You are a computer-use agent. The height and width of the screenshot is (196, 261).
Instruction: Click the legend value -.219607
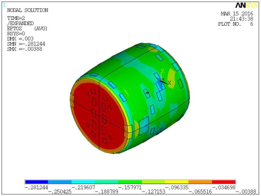(x=83, y=188)
